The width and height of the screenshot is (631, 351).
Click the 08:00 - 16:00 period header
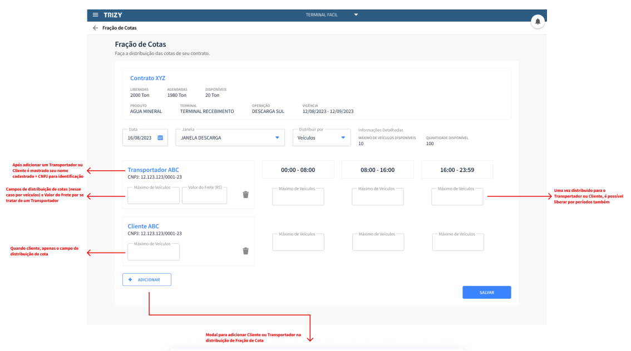coord(377,170)
